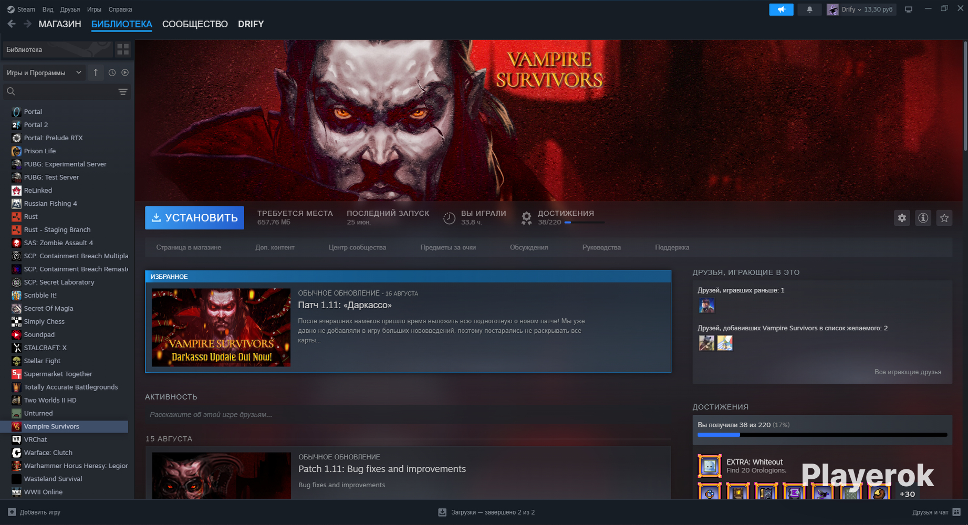Open Доп. контент link
This screenshot has height=525, width=968.
coord(275,247)
